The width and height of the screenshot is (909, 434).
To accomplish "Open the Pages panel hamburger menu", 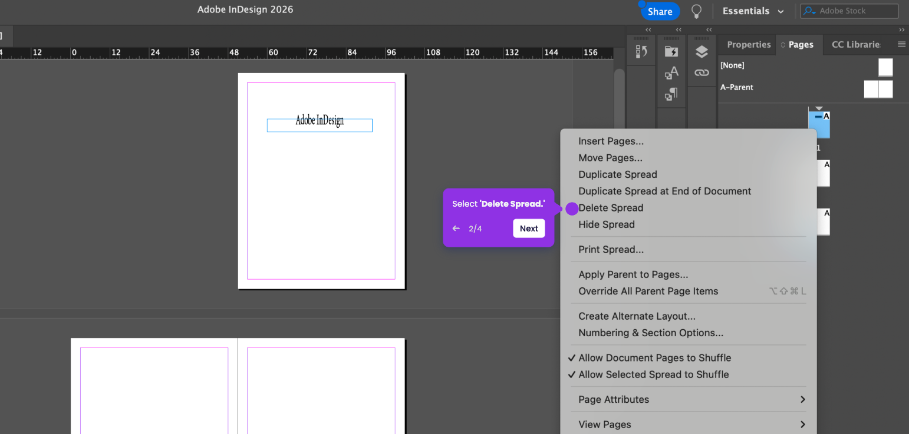I will (901, 44).
